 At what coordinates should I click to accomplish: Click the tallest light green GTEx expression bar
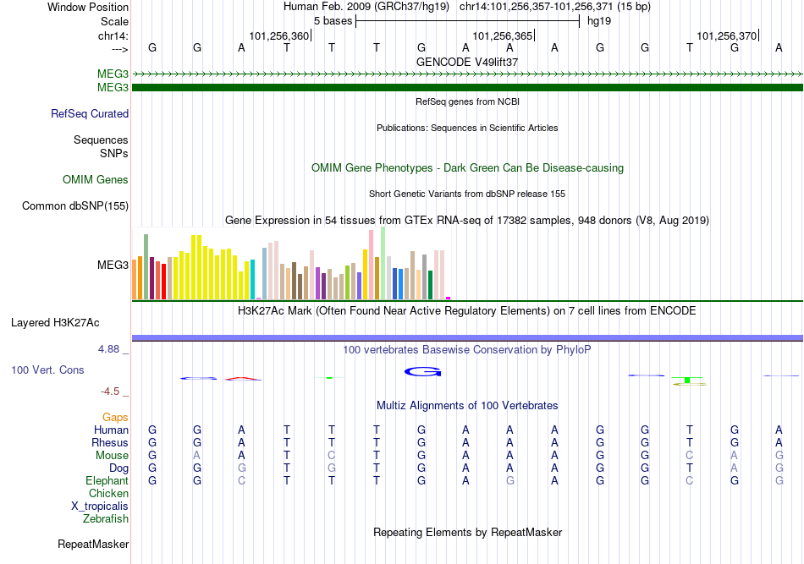coord(383,263)
